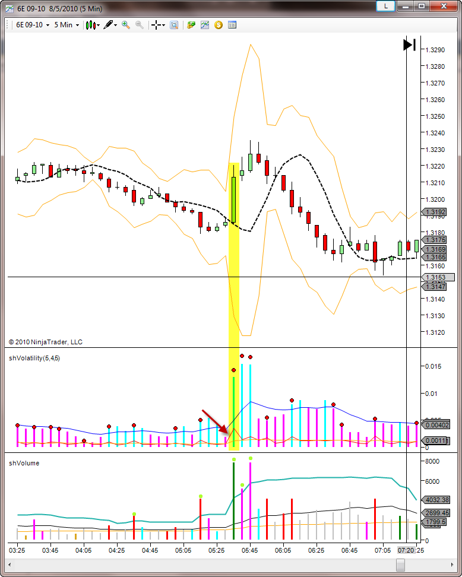Select the shVolume indicator label

24,463
